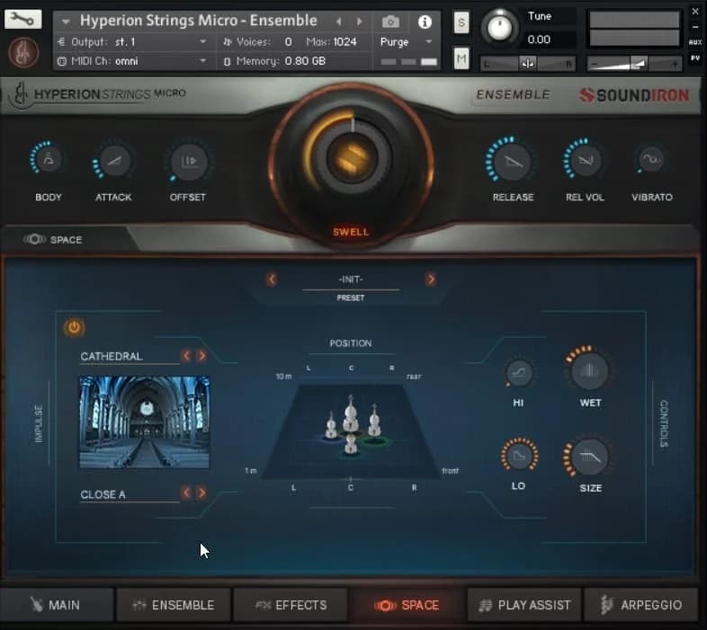
Task: Click the LO filter knob
Action: click(519, 456)
